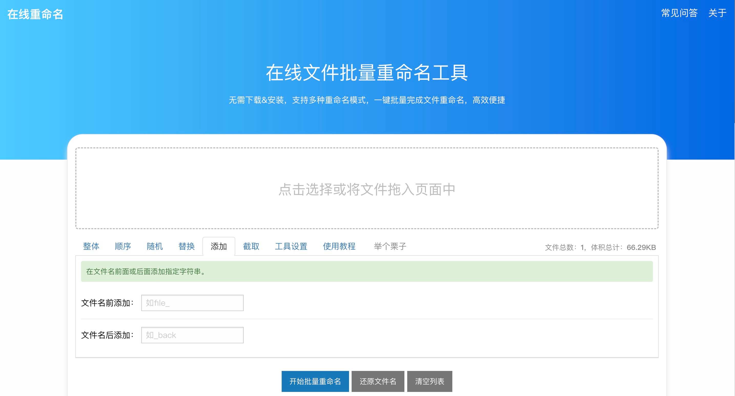Switch to the 截取 tab

click(x=251, y=246)
